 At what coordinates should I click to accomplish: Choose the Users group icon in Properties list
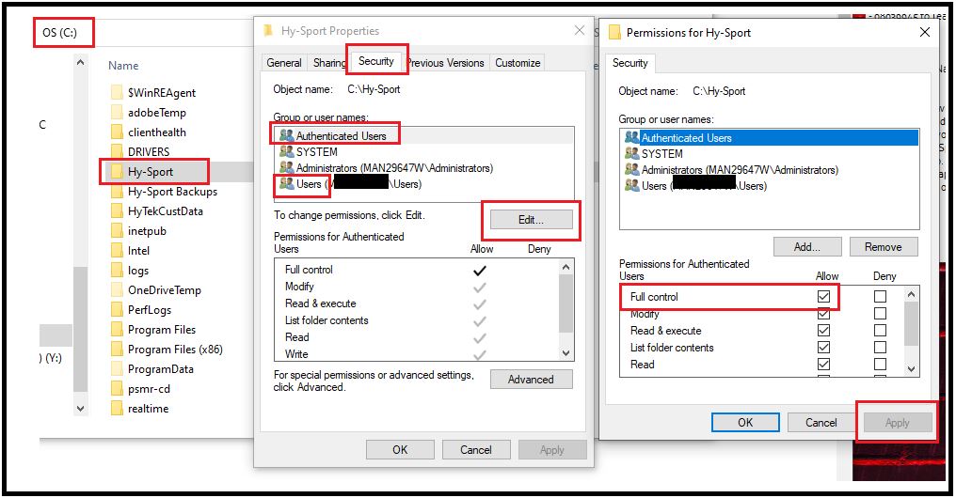[x=286, y=183]
